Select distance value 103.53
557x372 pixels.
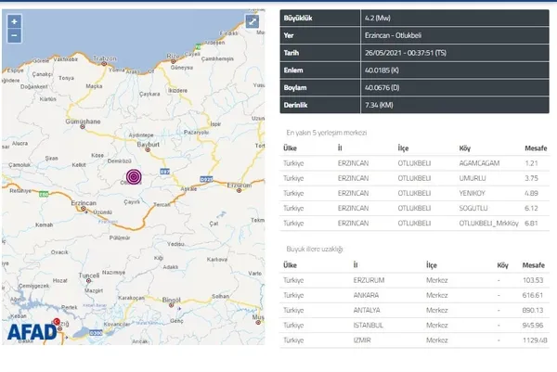(x=533, y=280)
